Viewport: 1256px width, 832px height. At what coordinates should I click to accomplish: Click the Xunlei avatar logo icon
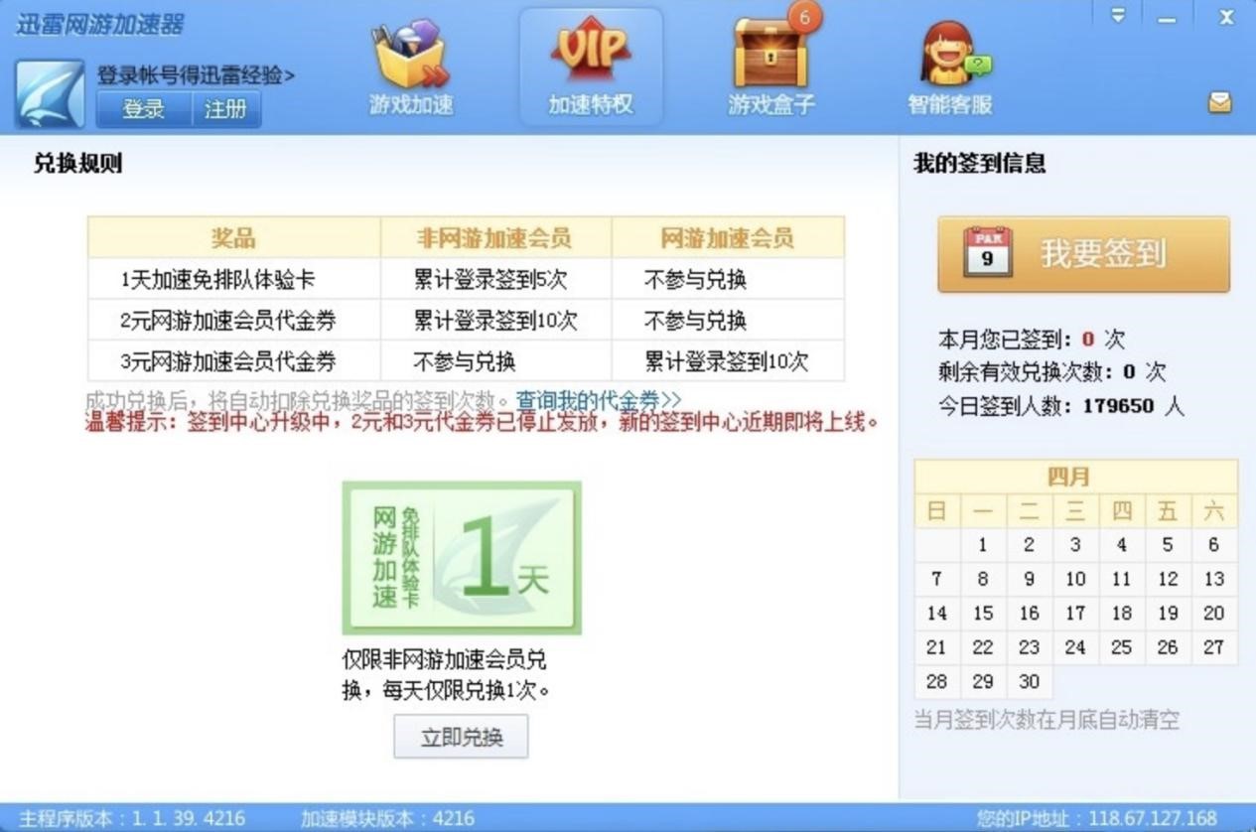(50, 94)
